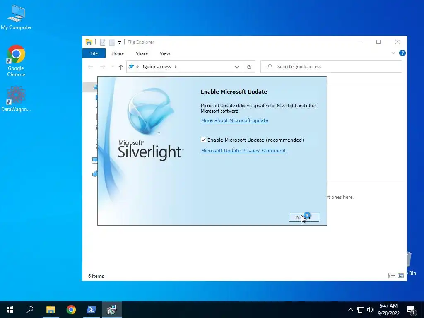Open PowerShell from the taskbar

click(91, 310)
